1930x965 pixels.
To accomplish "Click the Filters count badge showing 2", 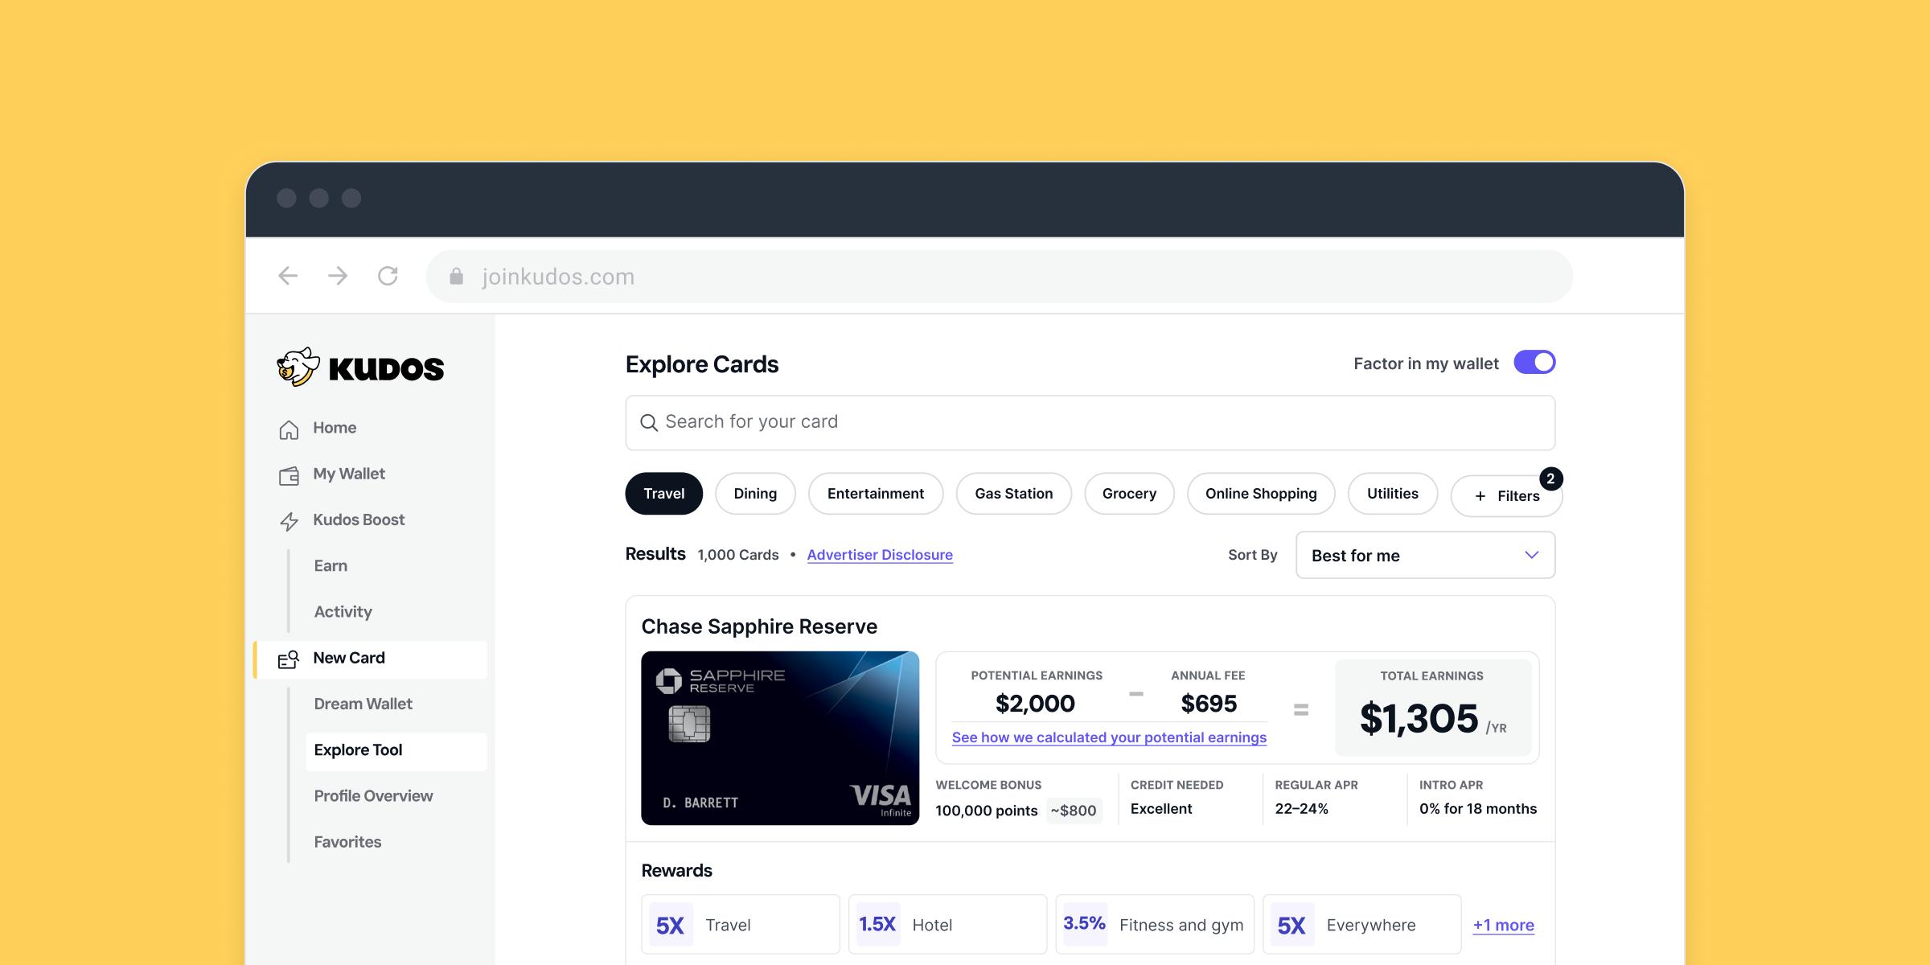I will (x=1550, y=478).
